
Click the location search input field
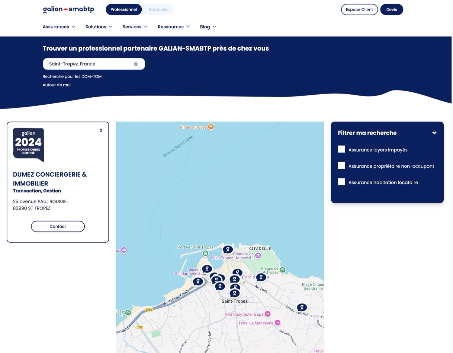pyautogui.click(x=88, y=64)
